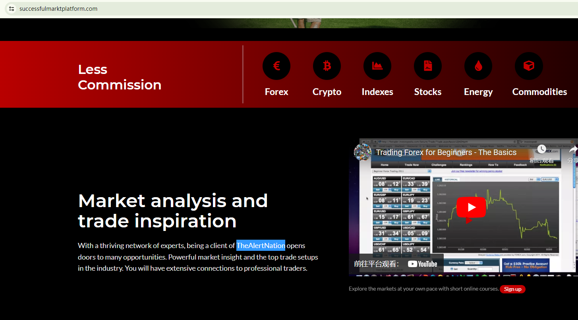The height and width of the screenshot is (320, 578).
Task: Choose the Energy droplet icon
Action: click(478, 66)
